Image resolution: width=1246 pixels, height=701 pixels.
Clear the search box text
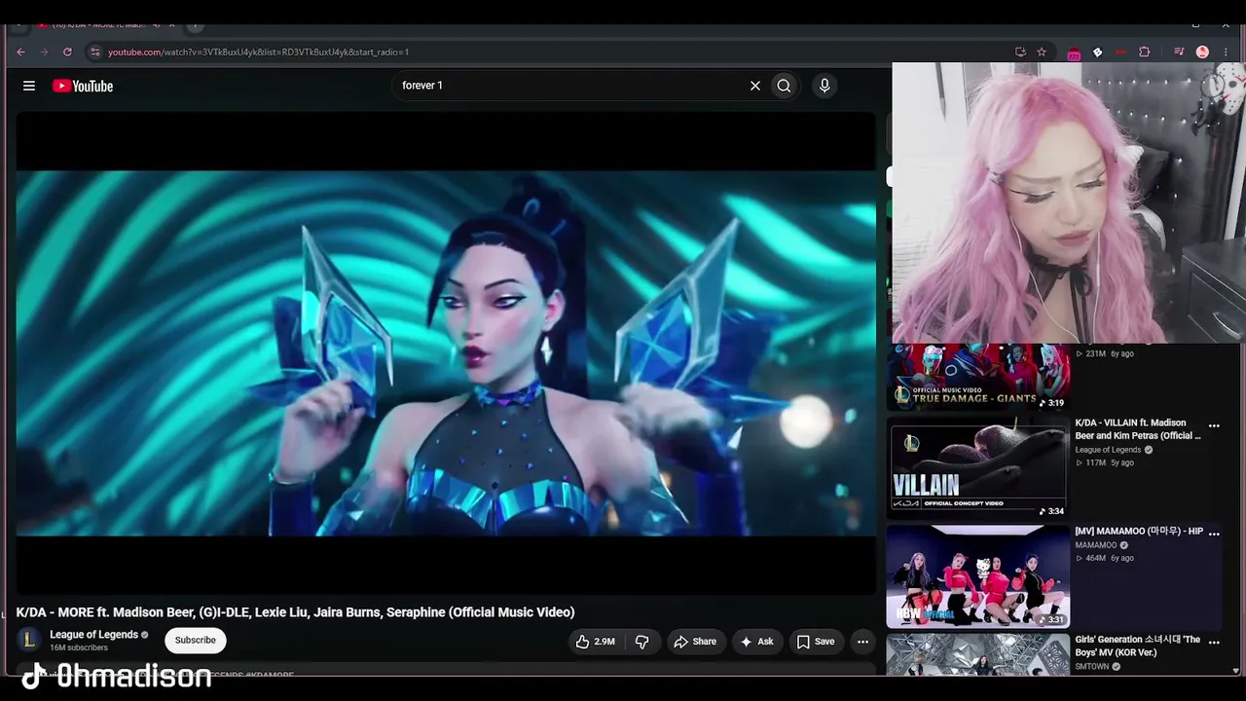(754, 86)
